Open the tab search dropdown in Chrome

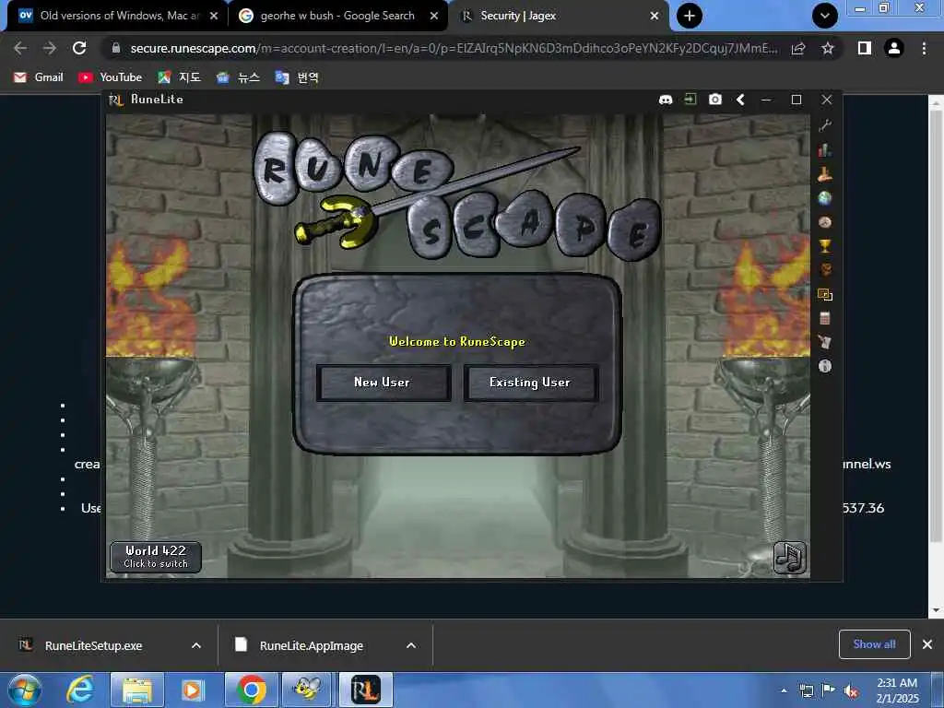(825, 16)
